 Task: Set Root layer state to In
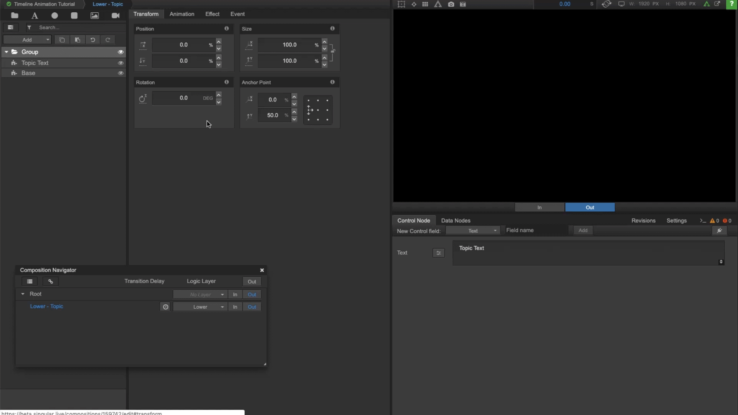[x=235, y=294]
